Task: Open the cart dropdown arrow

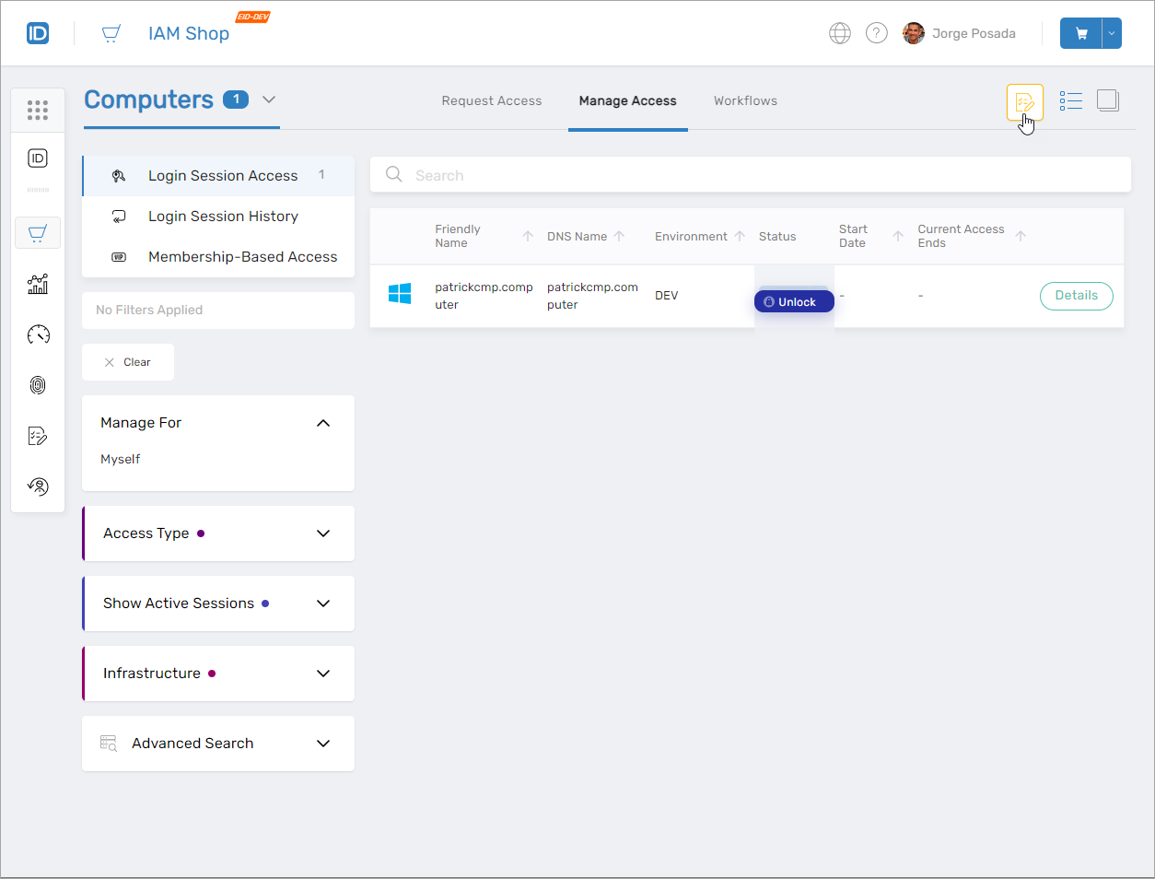Action: pyautogui.click(x=1112, y=33)
